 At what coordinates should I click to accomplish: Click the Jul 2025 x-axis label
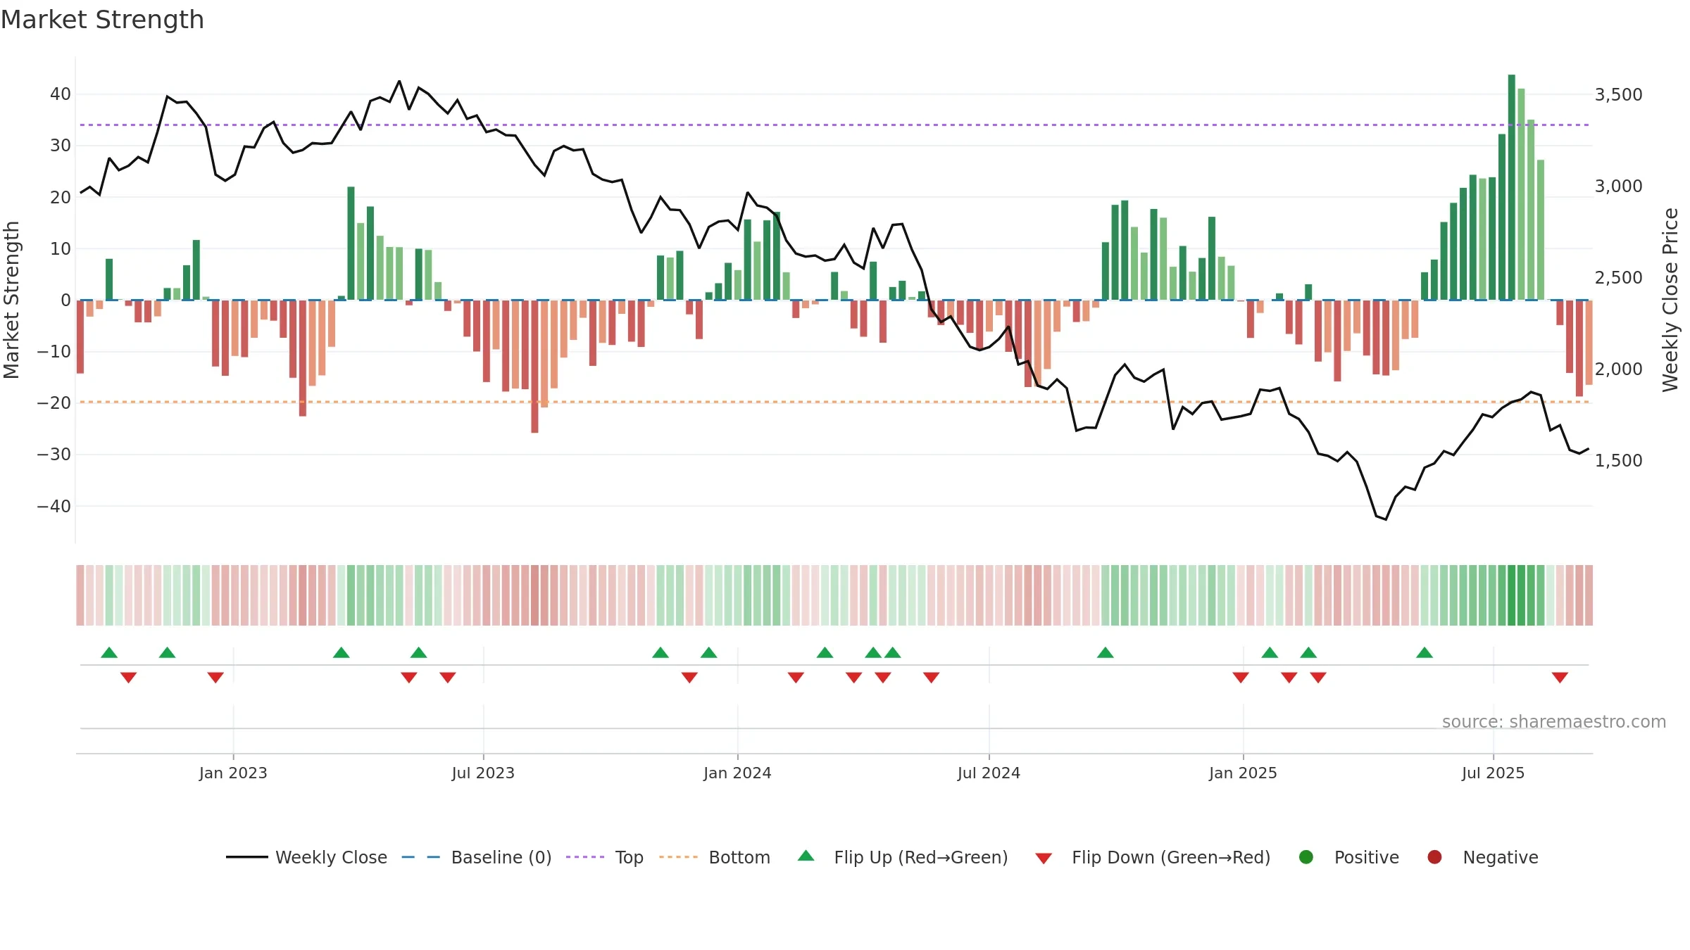coord(1493,773)
